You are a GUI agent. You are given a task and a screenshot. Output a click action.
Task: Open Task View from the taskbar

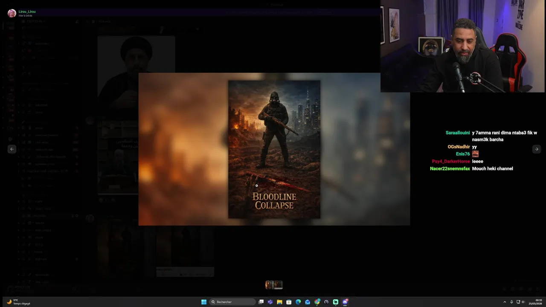click(261, 302)
